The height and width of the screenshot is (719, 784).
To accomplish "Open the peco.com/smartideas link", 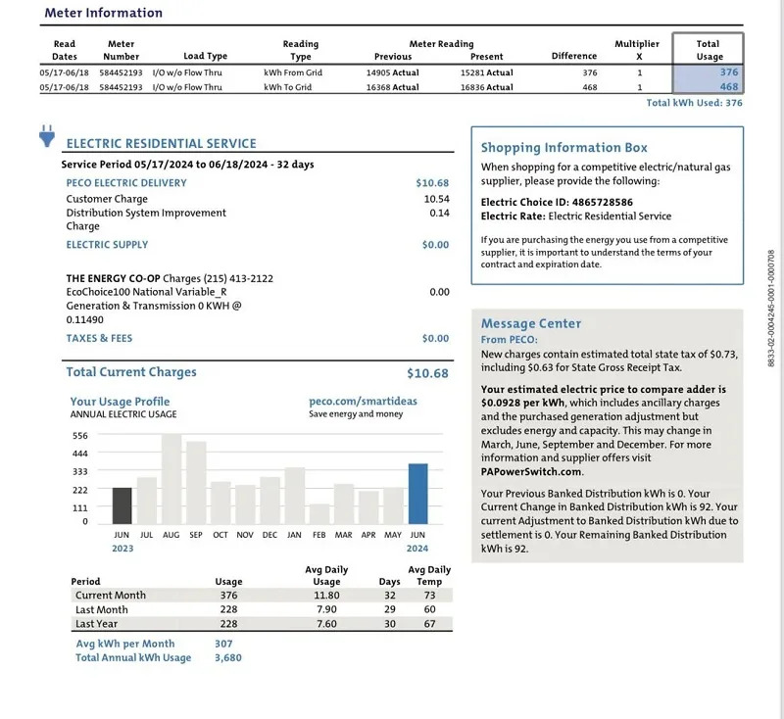I will click(351, 401).
